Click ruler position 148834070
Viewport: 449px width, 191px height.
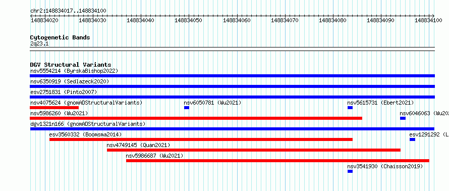pyautogui.click(x=285, y=20)
